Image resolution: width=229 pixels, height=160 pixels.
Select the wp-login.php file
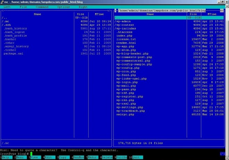(x=169, y=82)
